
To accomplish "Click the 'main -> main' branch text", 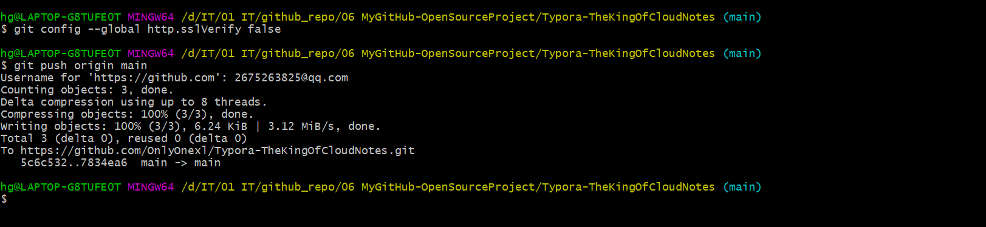I will [180, 163].
